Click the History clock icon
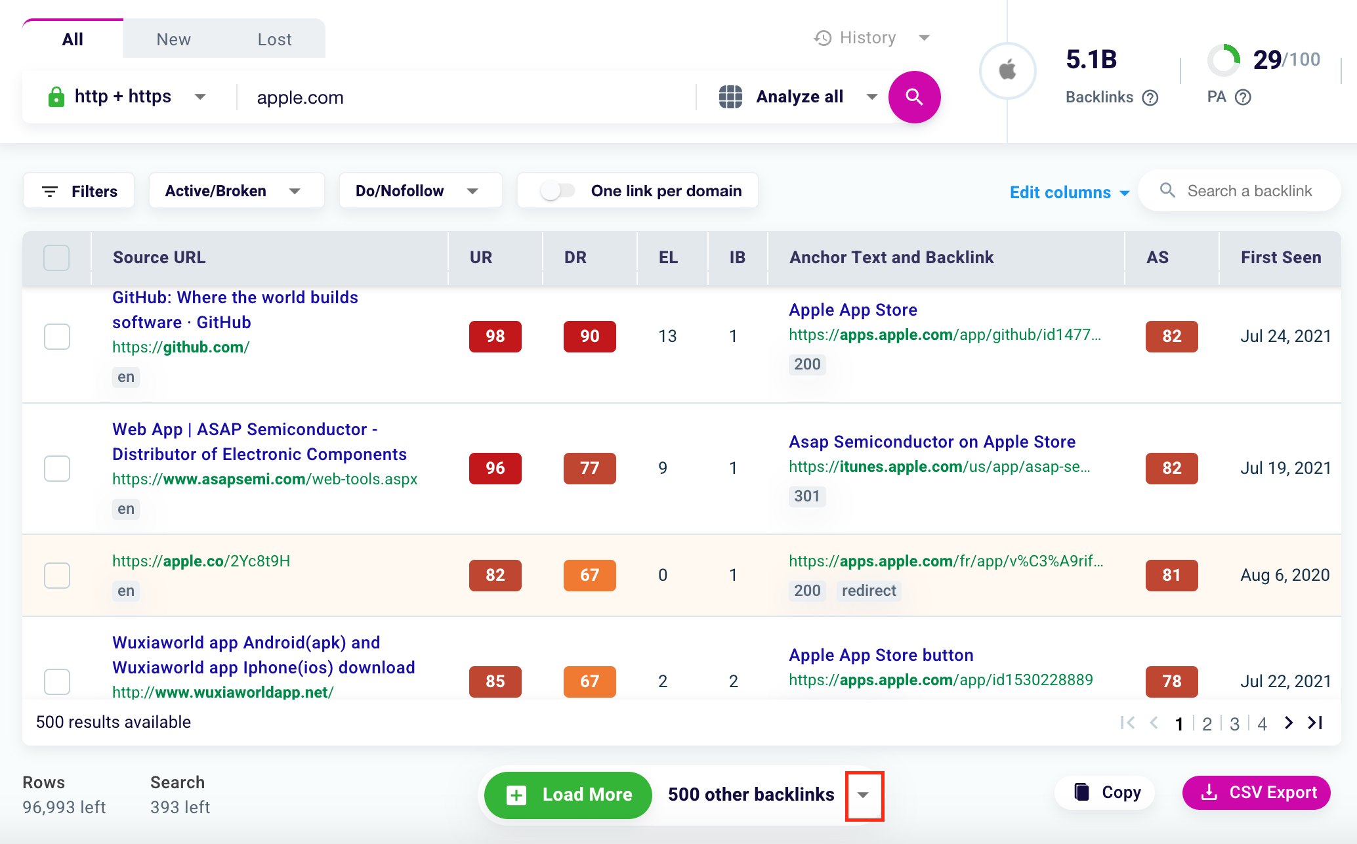 [823, 38]
